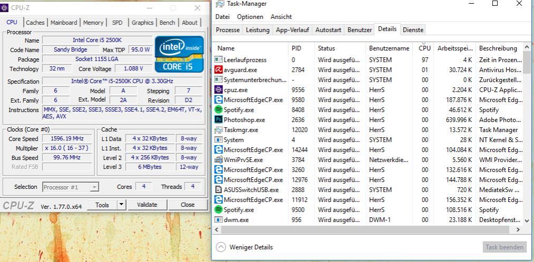Click the Edge icon for PID 12976
Viewport: 534px width, 262px height.
tap(218, 180)
